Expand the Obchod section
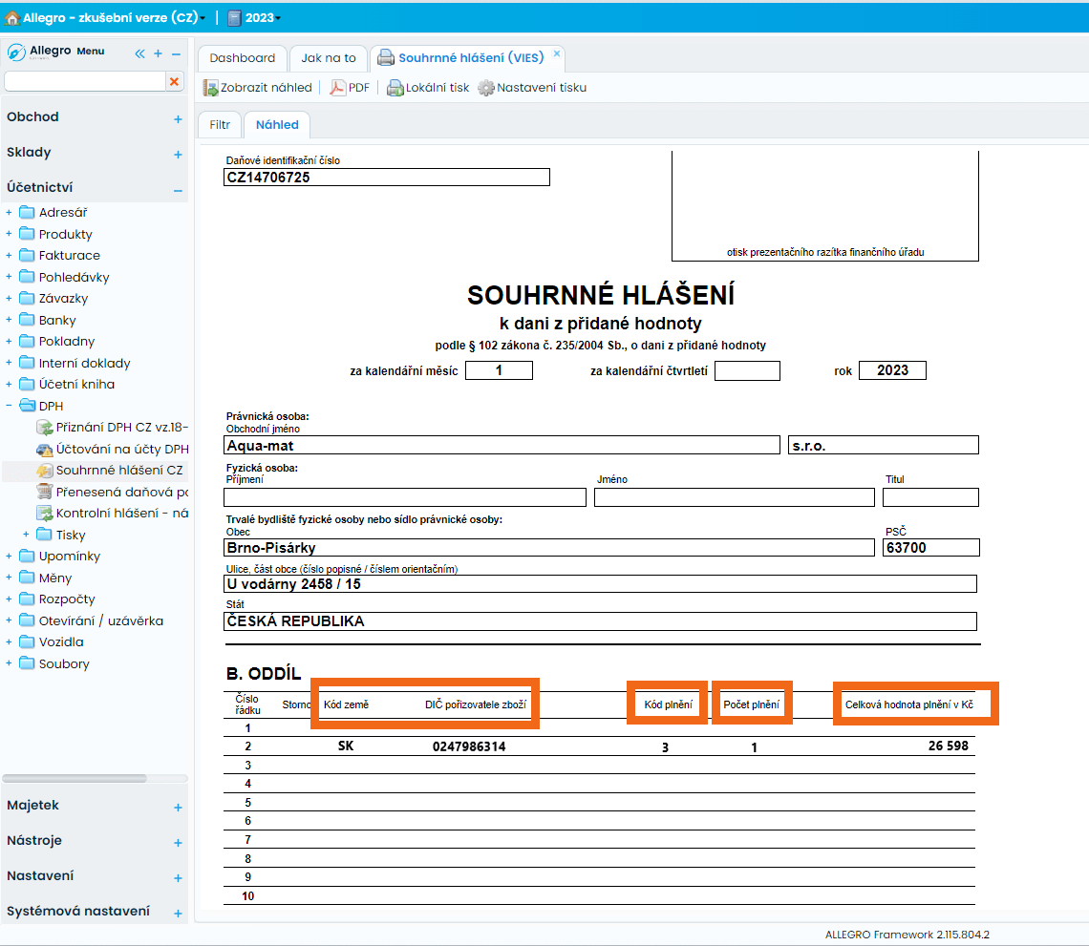Image resolution: width=1089 pixels, height=946 pixels. tap(178, 119)
